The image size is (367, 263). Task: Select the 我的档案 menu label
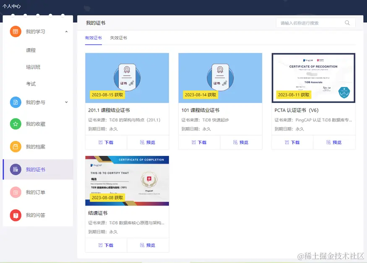[36, 147]
